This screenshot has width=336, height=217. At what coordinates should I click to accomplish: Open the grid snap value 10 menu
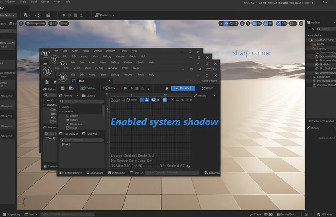(x=259, y=24)
